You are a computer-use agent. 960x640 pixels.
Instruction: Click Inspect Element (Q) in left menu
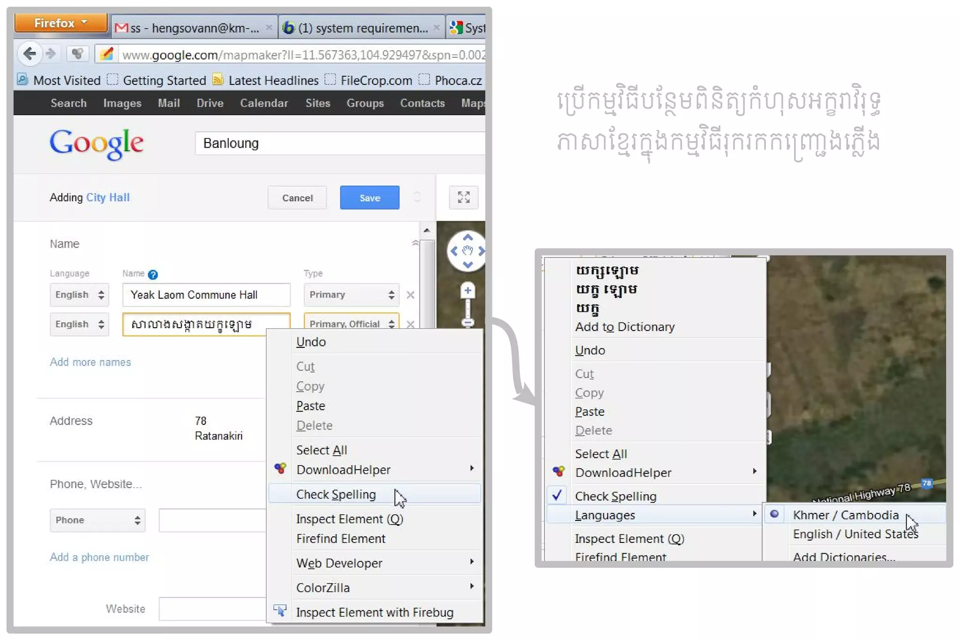375,519
